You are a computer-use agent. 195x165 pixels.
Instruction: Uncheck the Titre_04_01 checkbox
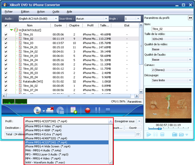pyautogui.click(x=6, y=47)
